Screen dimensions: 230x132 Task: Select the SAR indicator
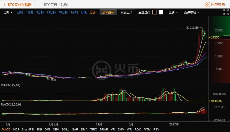point(75,129)
